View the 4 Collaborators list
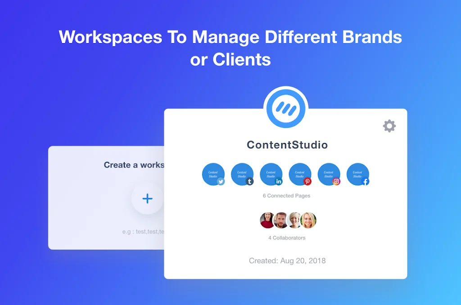The width and height of the screenshot is (461, 305). point(286,238)
